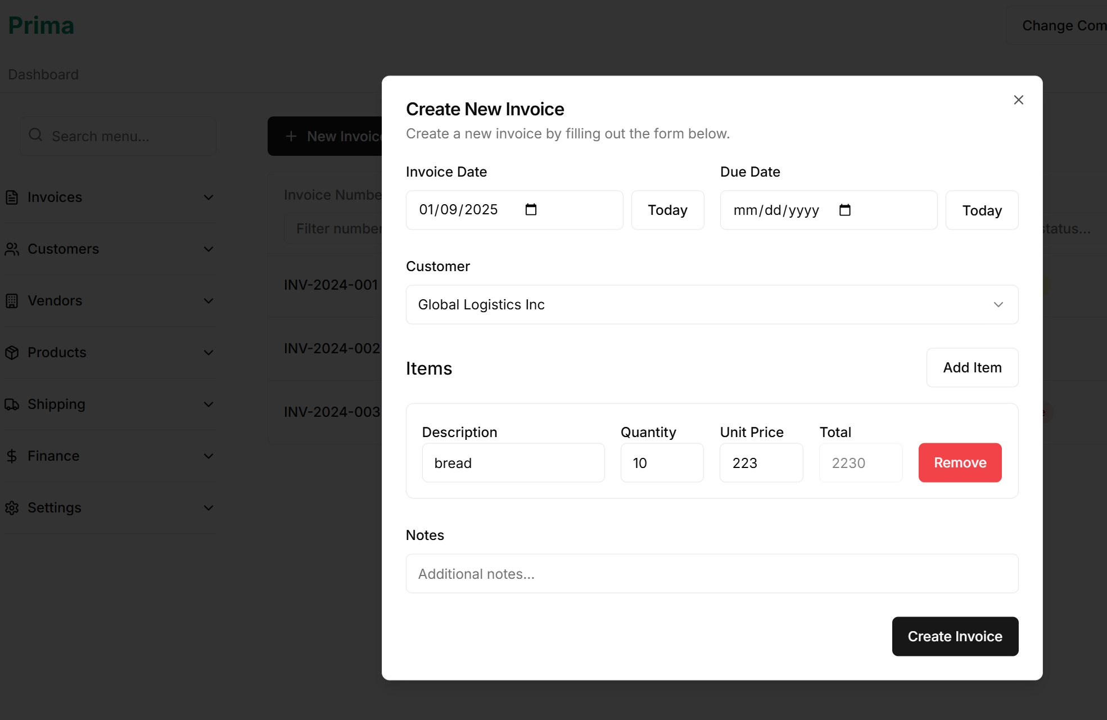Click the Invoice Date field 01/09/2025
The height and width of the screenshot is (720, 1107).
coord(514,210)
